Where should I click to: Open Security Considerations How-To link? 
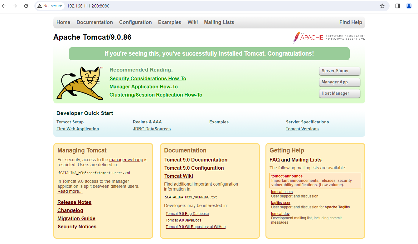(148, 79)
